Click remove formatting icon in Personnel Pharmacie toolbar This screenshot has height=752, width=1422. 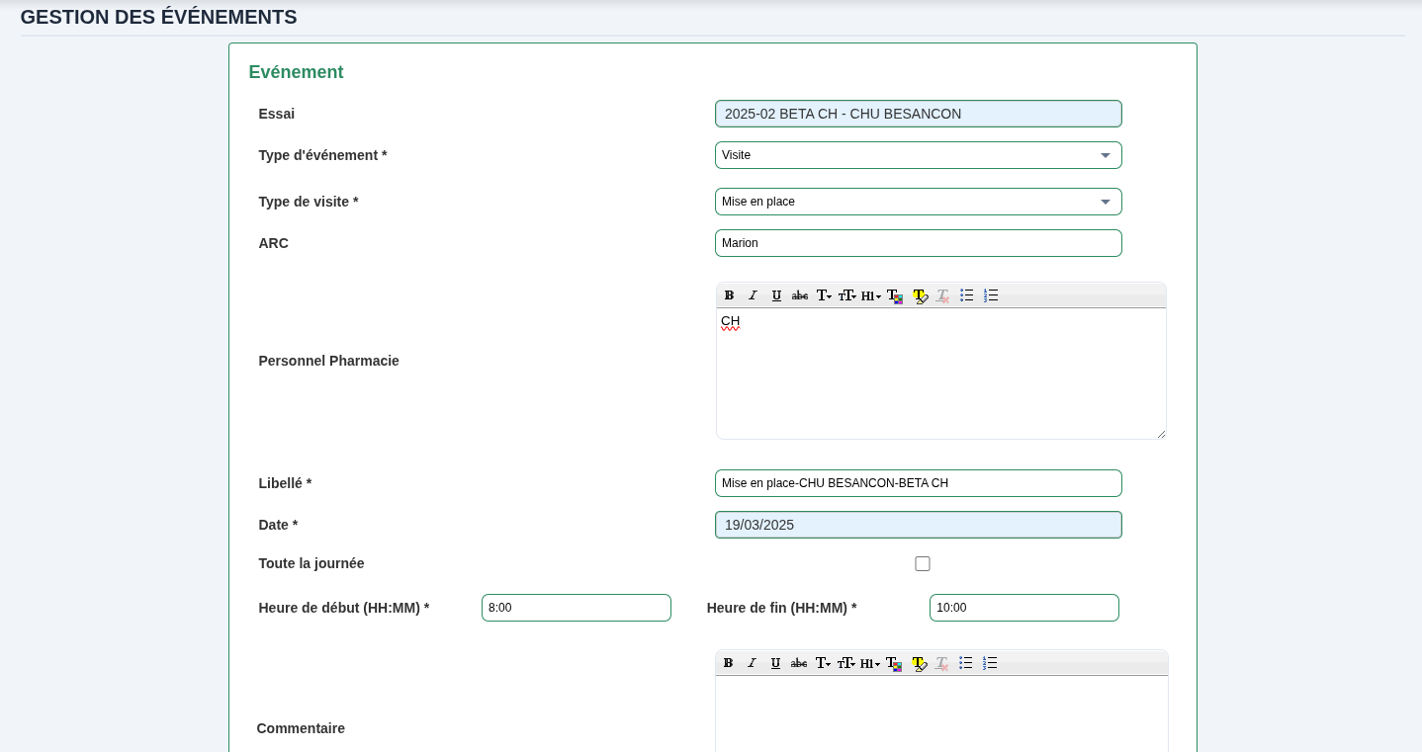point(942,295)
